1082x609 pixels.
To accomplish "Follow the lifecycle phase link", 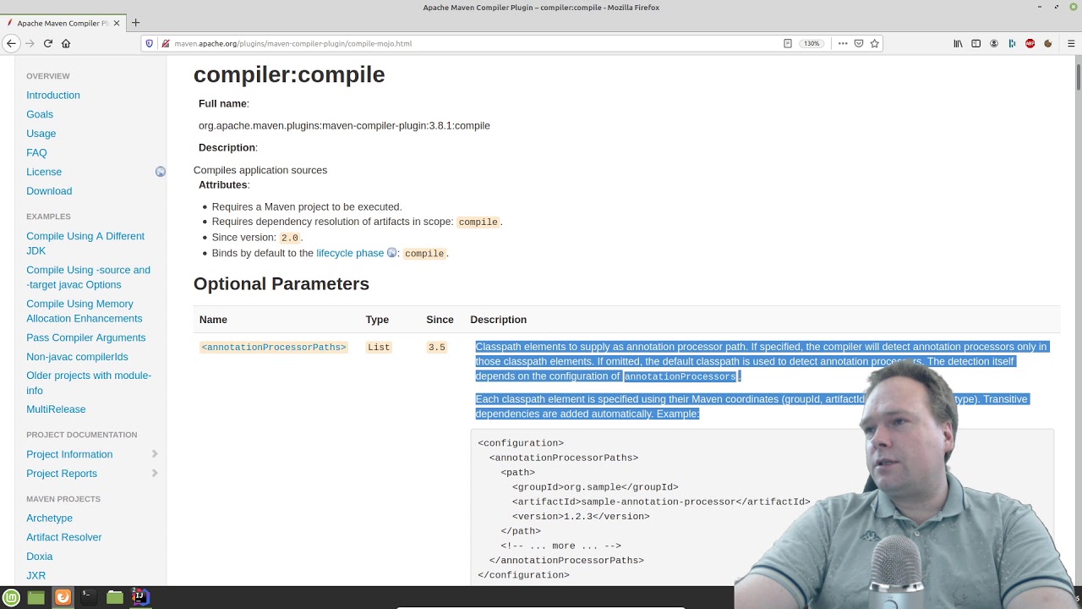I will click(350, 253).
